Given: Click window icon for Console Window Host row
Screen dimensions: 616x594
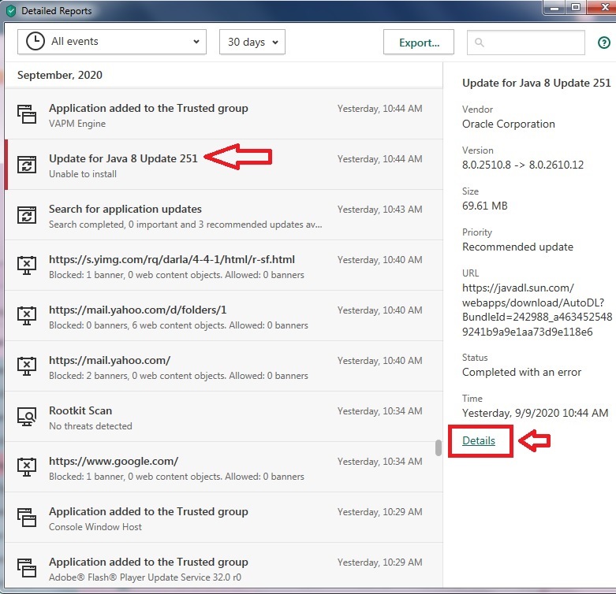Looking at the screenshot, I should [x=27, y=518].
